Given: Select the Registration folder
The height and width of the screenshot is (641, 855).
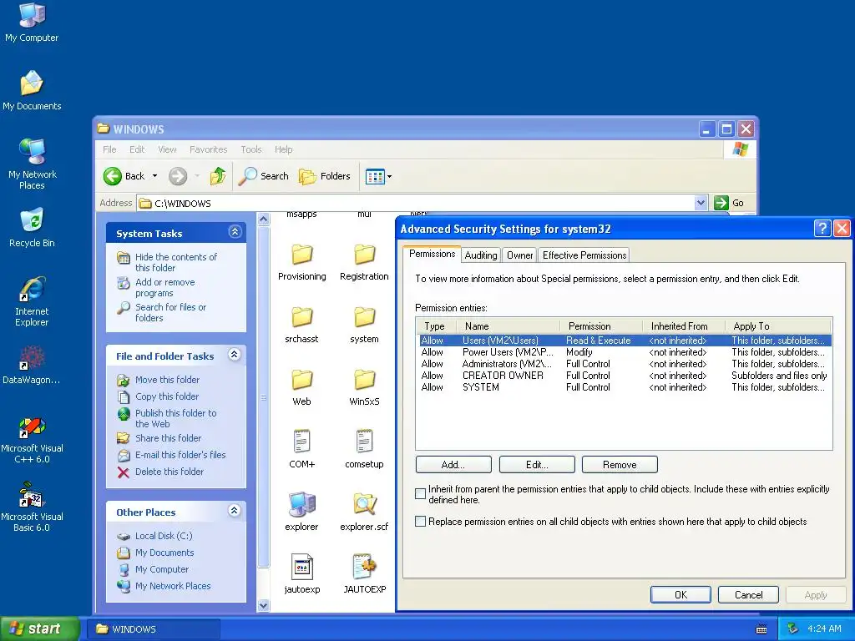Looking at the screenshot, I should click(x=364, y=263).
